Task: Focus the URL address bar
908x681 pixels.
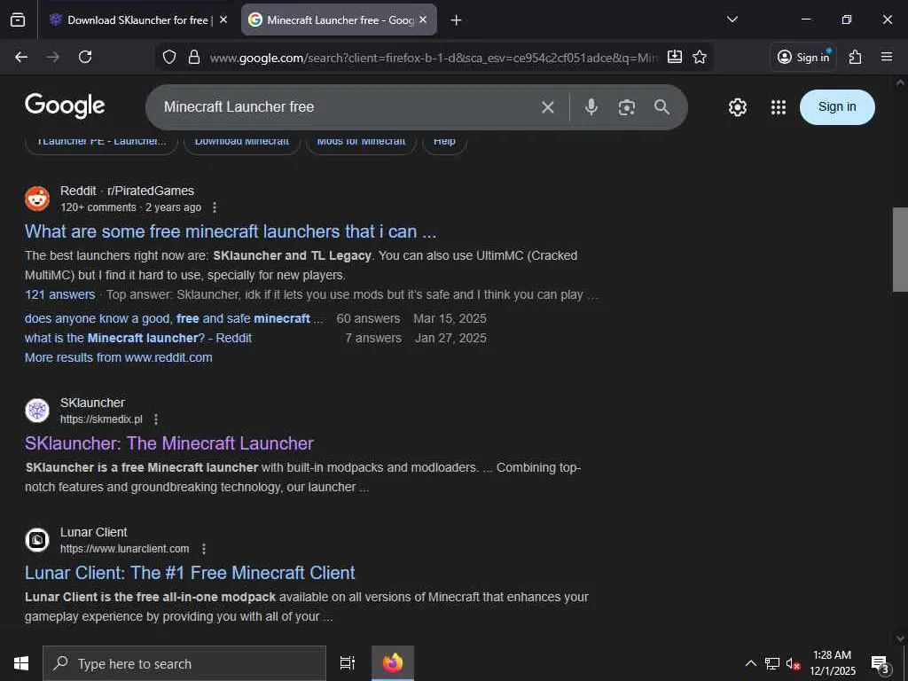Action: point(433,58)
